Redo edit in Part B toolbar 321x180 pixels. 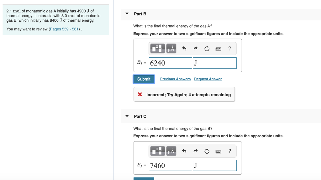coord(196,49)
